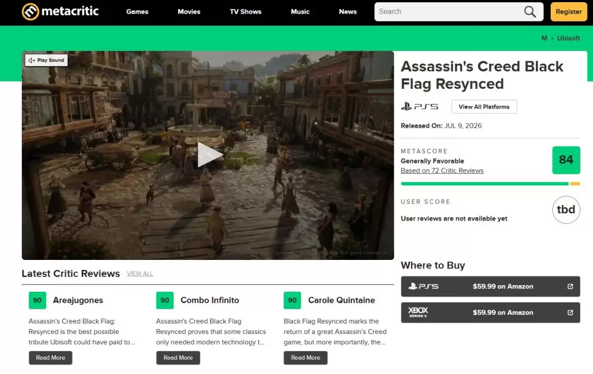Toggle Play Sound on the trailer
Viewport: 593px width, 374px height.
click(x=47, y=60)
